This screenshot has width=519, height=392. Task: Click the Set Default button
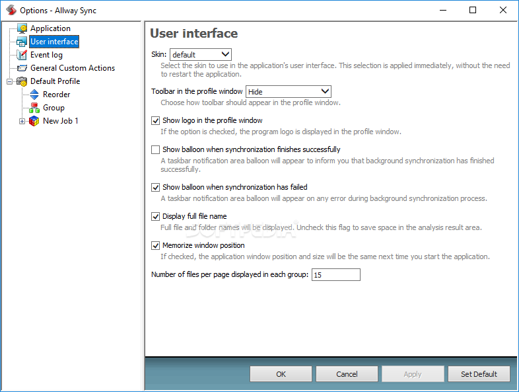pyautogui.click(x=479, y=374)
